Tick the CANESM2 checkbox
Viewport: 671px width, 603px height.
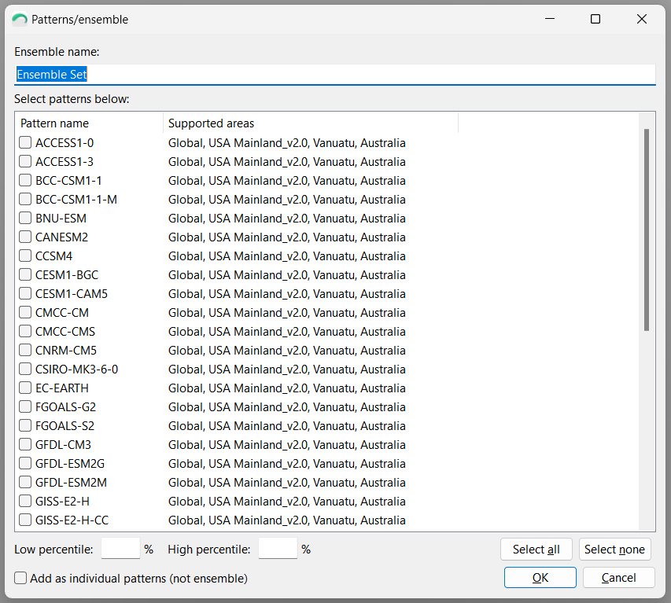tap(25, 237)
